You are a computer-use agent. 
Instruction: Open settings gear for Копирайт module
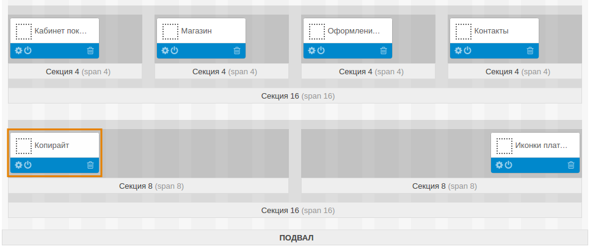(19, 165)
